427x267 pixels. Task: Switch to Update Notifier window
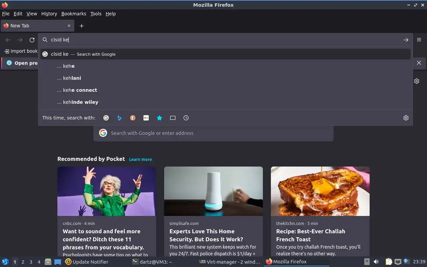[87, 262]
